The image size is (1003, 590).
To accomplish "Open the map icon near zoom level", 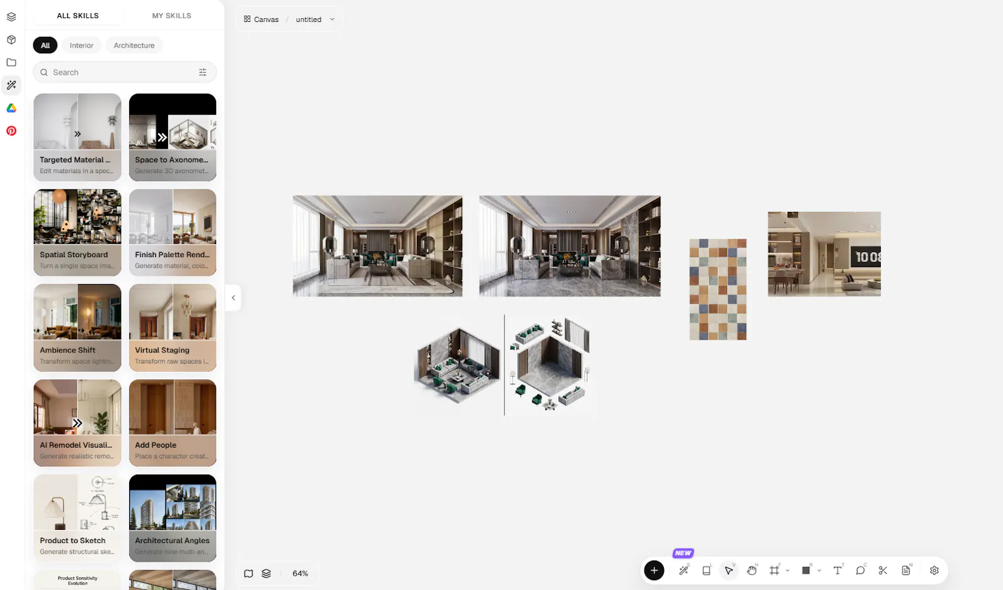I will (x=249, y=573).
